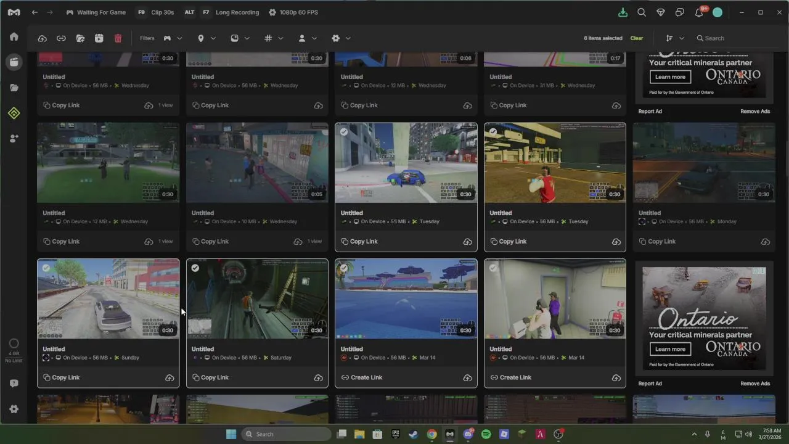789x444 pixels.
Task: Click Learn more on upper Ontario ad
Action: [670, 77]
